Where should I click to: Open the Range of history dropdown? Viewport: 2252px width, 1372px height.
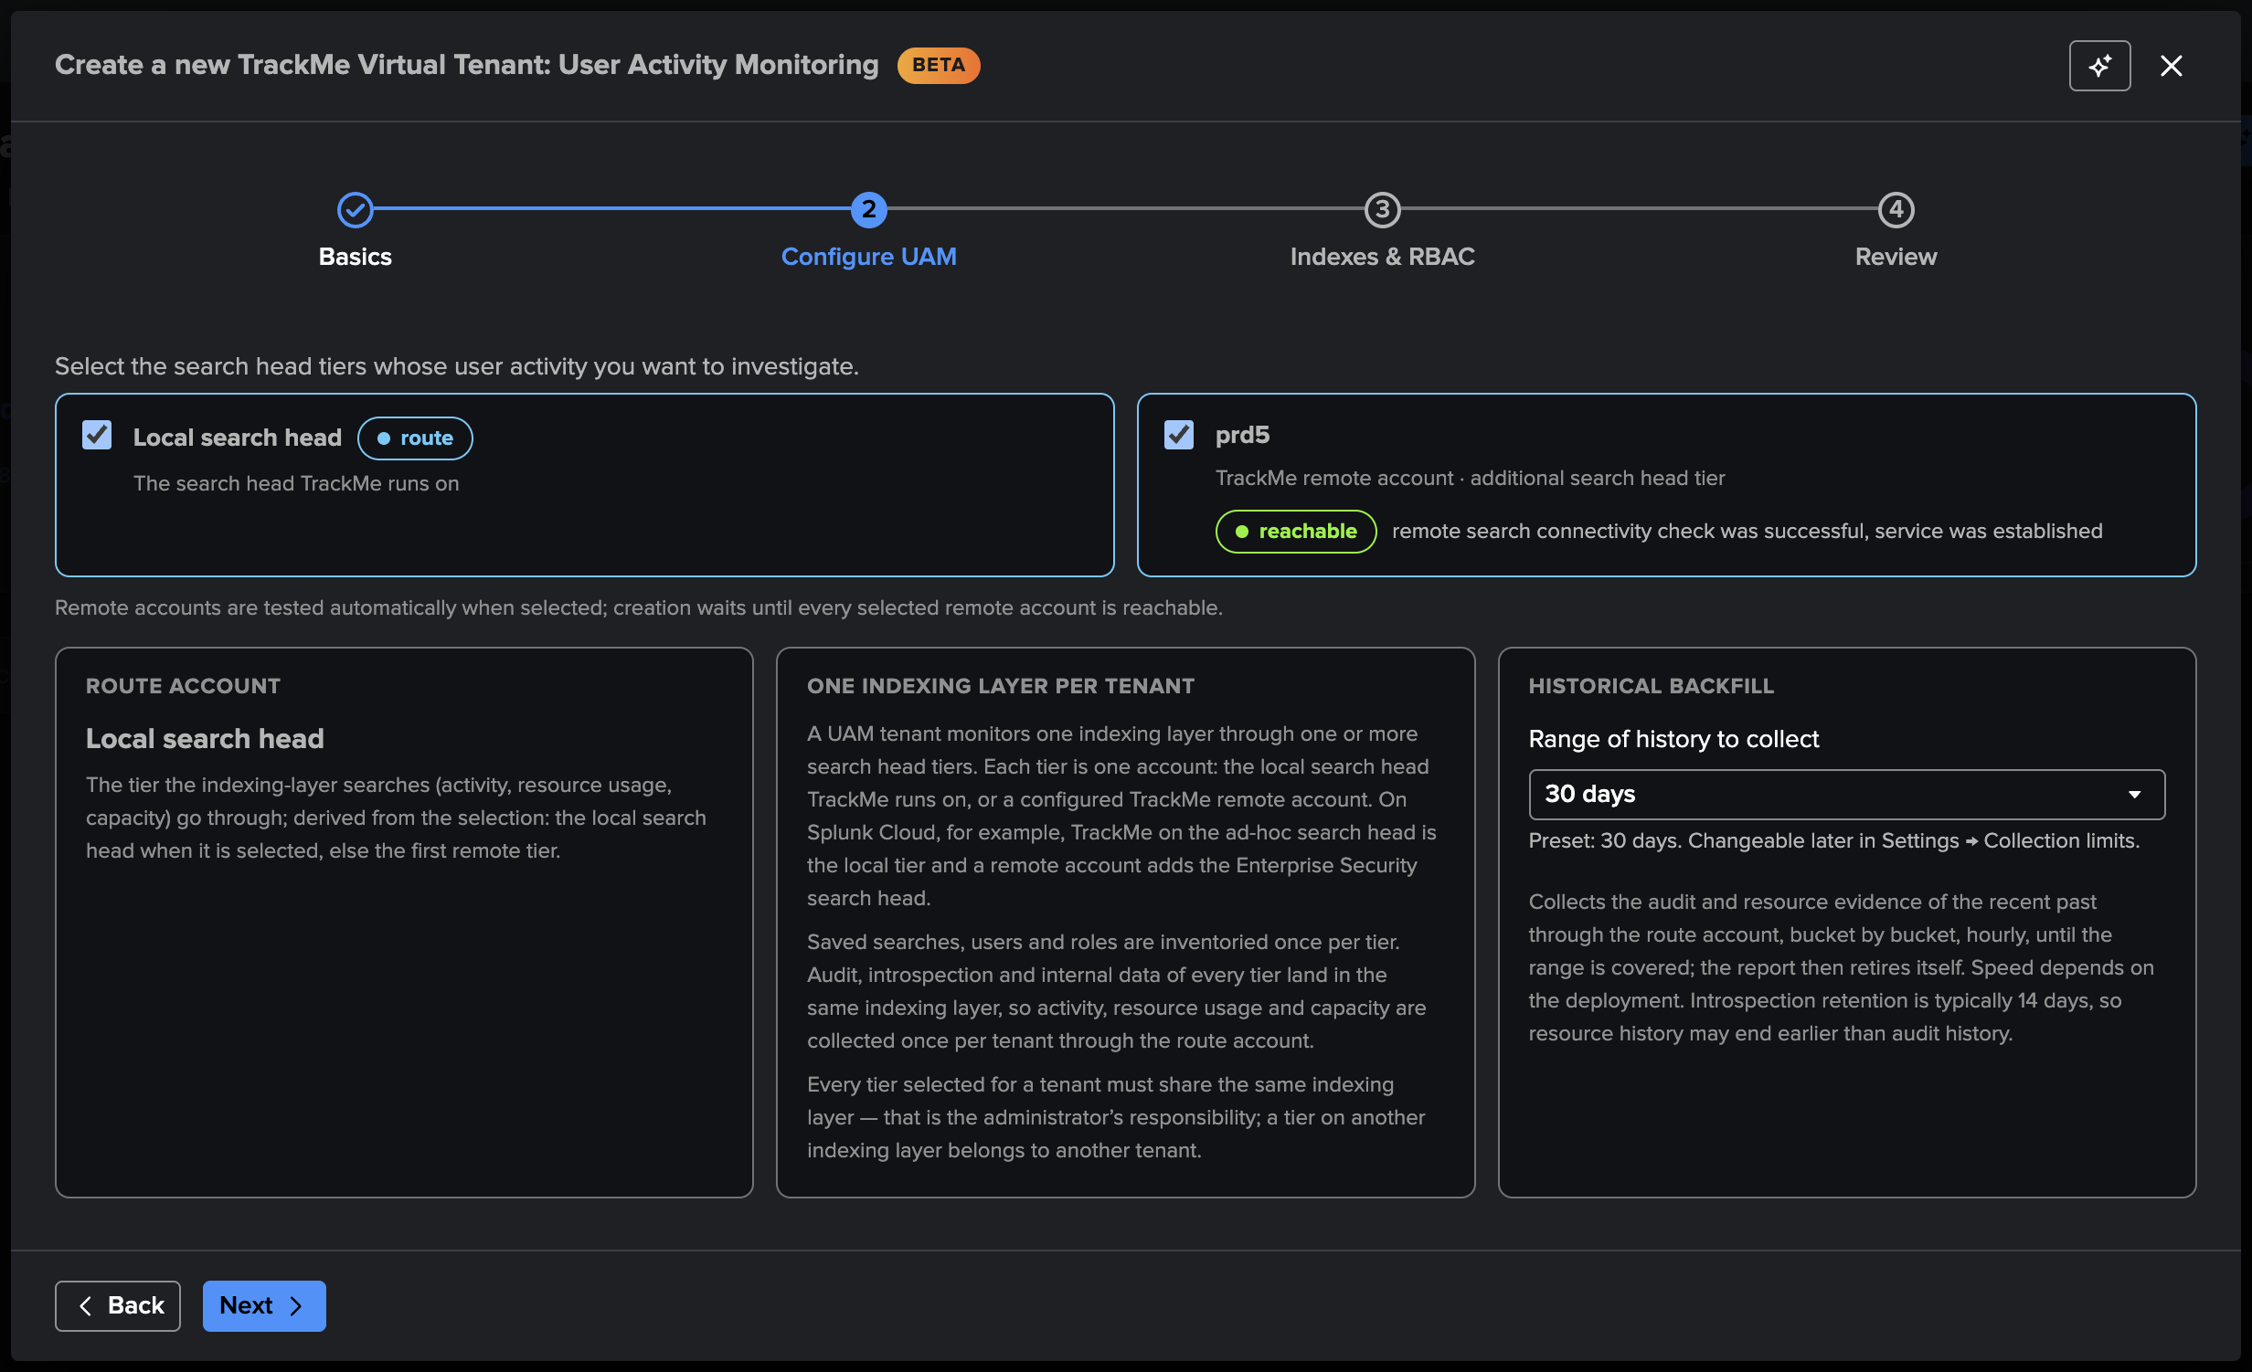[1846, 795]
